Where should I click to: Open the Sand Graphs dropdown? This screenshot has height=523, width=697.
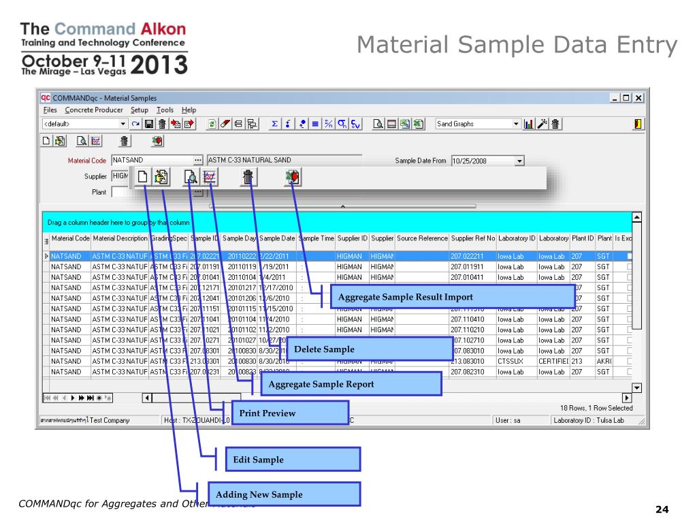(x=516, y=124)
